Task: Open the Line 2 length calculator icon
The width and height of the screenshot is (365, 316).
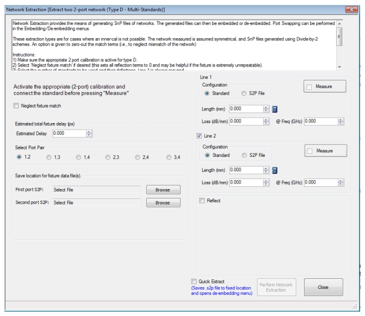Action: click(275, 170)
